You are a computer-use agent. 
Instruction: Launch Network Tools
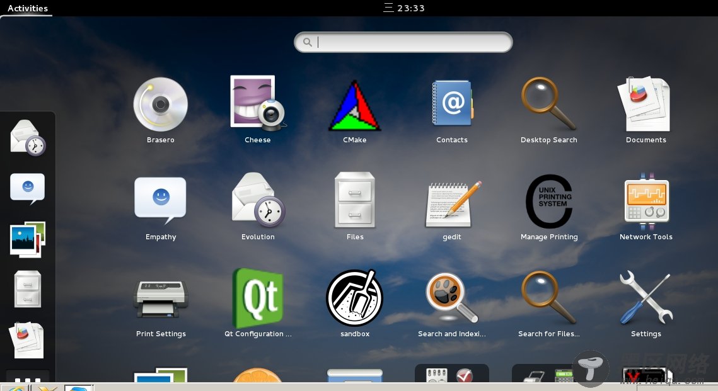(646, 201)
